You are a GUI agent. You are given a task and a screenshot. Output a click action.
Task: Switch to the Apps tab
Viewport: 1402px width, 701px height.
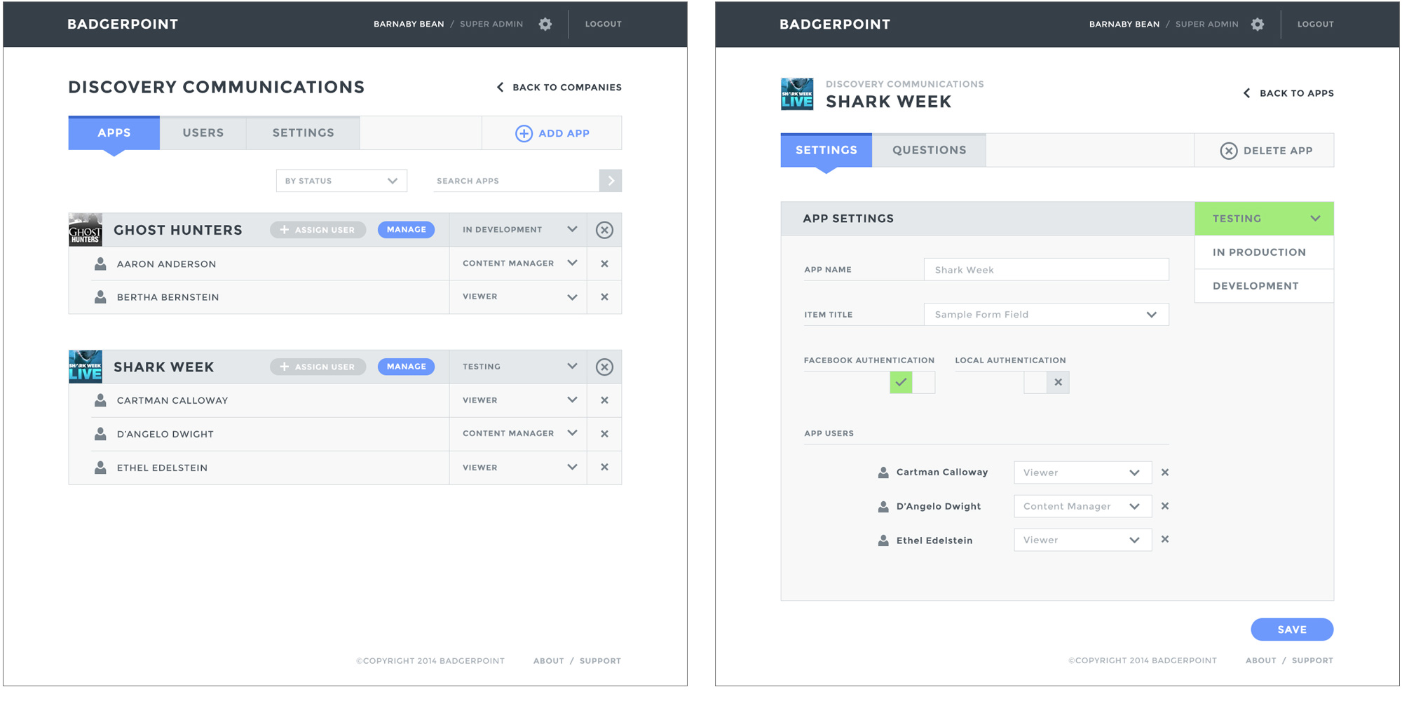114,133
